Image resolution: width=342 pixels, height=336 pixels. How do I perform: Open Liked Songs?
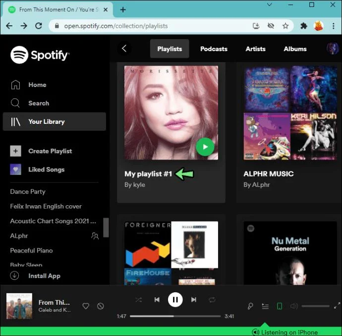(x=37, y=169)
